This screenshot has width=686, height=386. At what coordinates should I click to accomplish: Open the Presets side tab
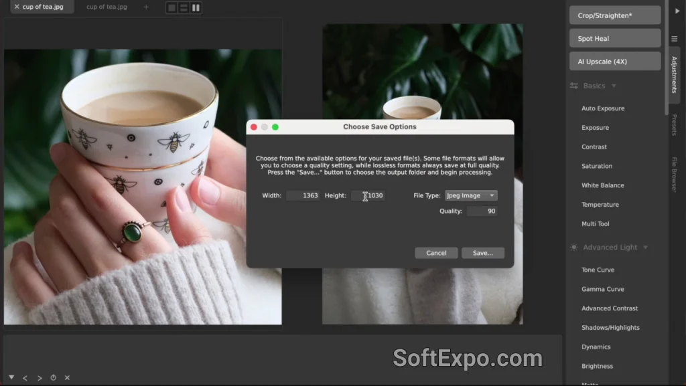coord(675,125)
